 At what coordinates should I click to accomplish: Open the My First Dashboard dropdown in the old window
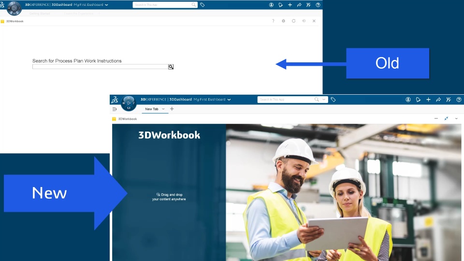coord(106,5)
